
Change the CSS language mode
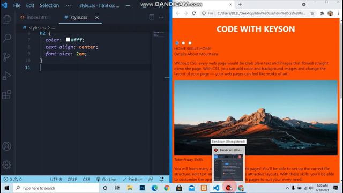[x=86, y=180]
